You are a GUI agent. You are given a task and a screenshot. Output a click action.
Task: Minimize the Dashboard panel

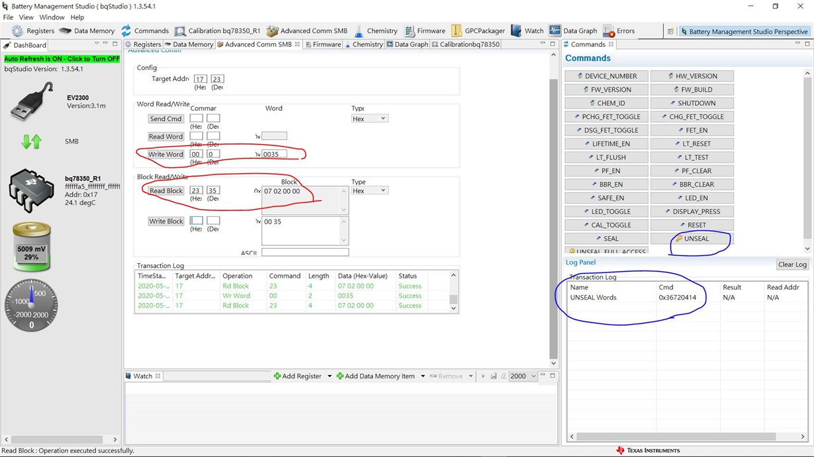(x=105, y=44)
